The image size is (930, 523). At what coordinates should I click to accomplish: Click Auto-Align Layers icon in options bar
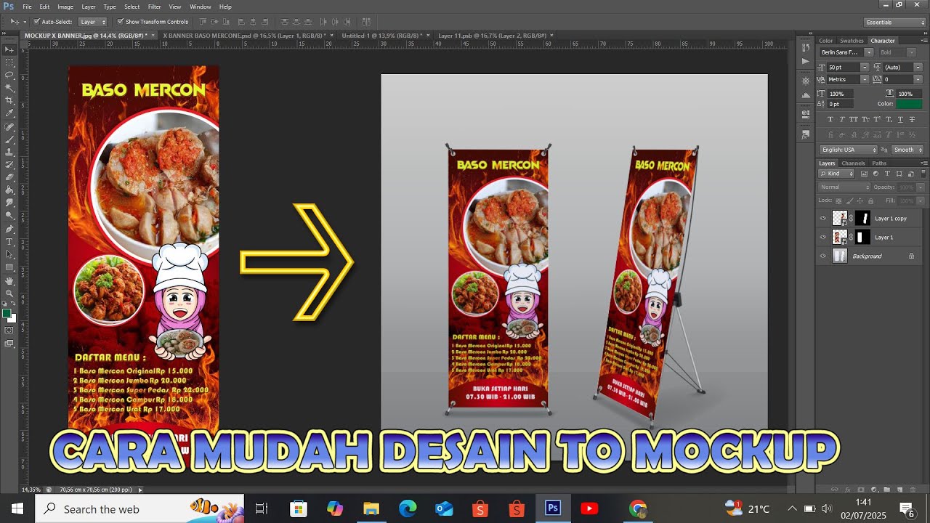coord(365,22)
